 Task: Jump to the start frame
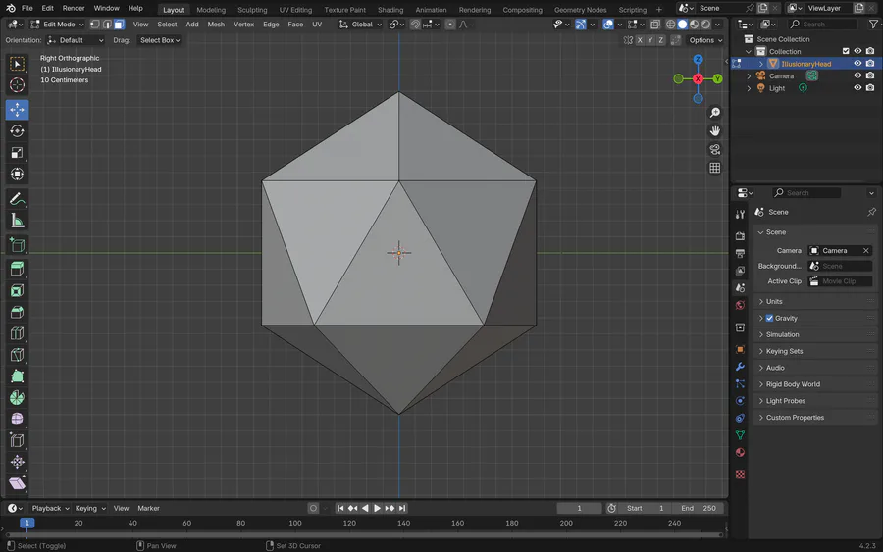340,508
